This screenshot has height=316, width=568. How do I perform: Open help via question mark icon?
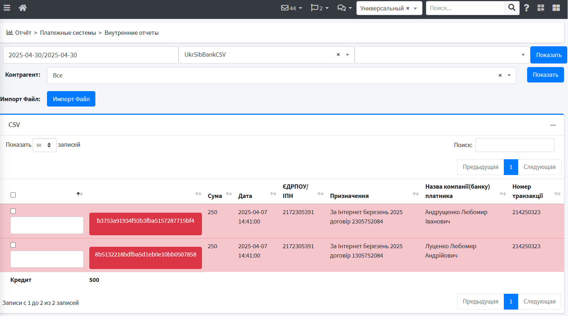pyautogui.click(x=526, y=8)
